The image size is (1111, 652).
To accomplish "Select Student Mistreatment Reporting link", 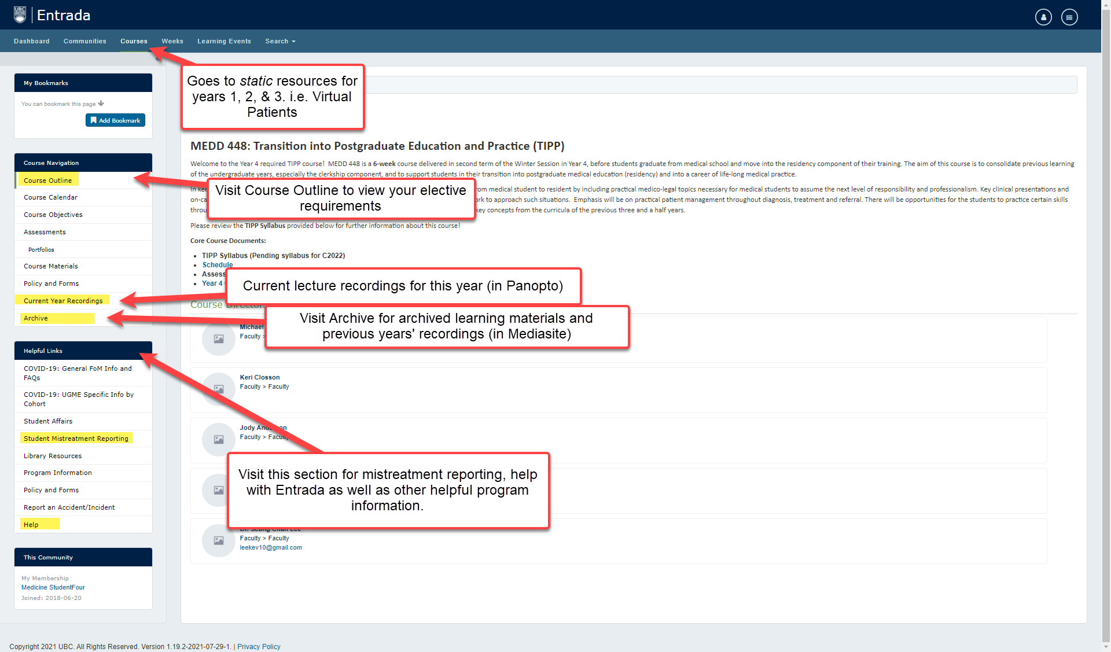I will tap(76, 439).
